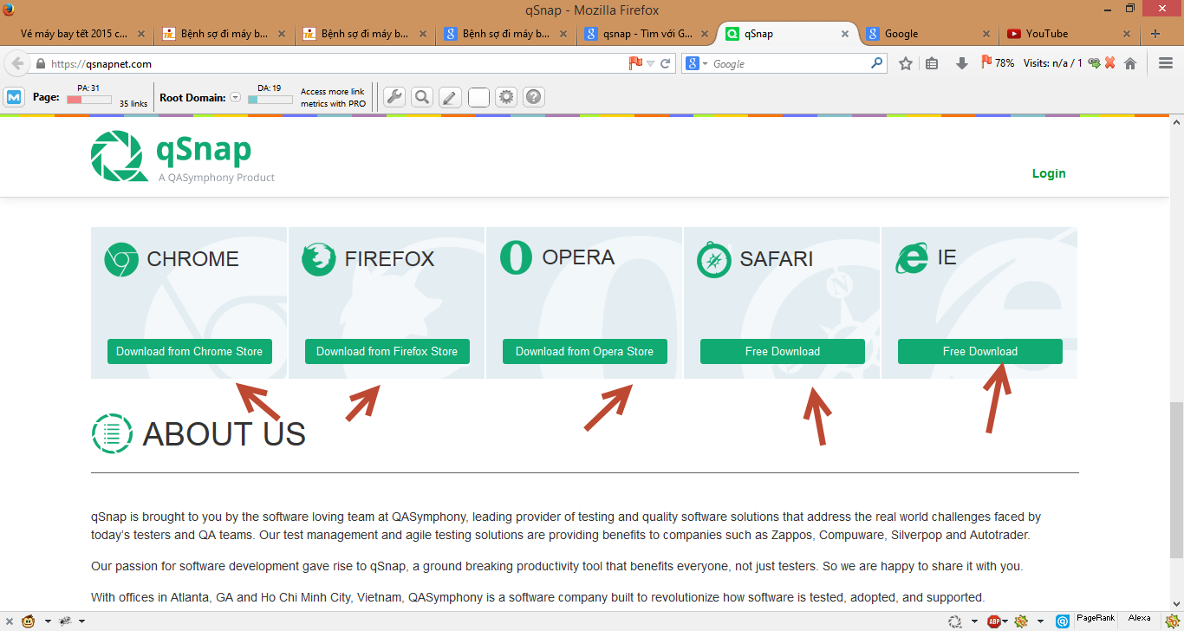Click Access more link metrics with PRO
Viewport: 1184px width, 631px height.
click(x=334, y=97)
